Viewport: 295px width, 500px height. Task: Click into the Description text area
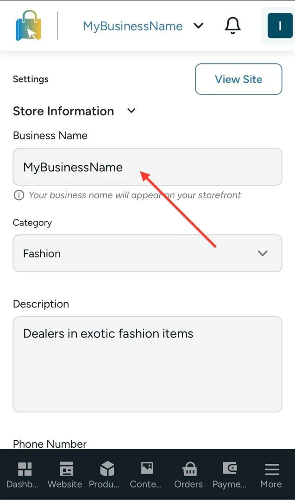tap(147, 364)
